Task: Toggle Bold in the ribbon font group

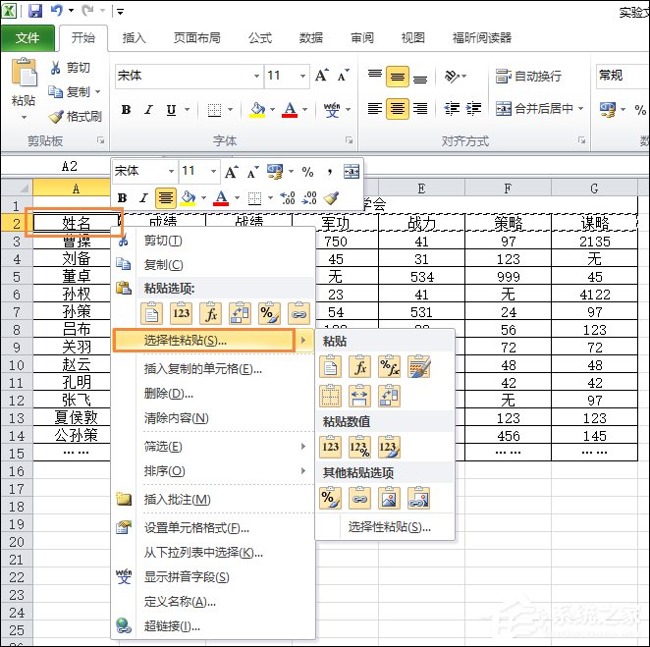Action: point(126,110)
